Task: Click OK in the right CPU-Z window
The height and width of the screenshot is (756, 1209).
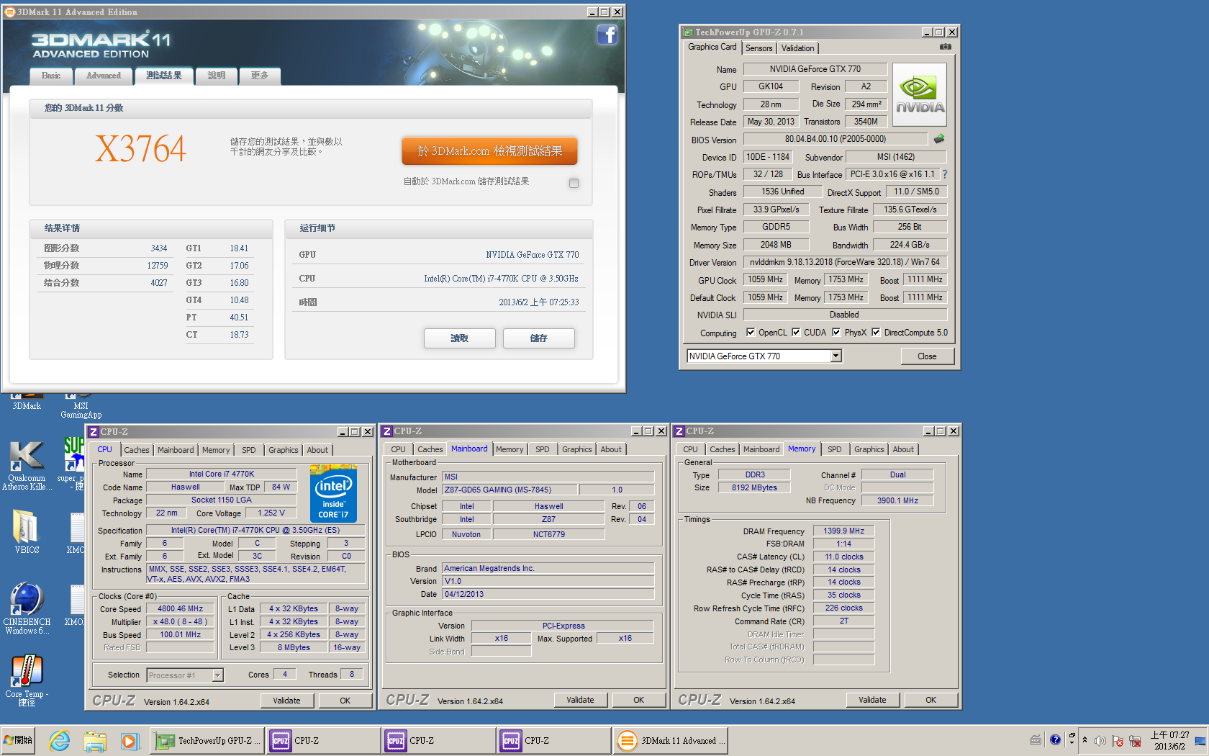Action: pos(930,700)
